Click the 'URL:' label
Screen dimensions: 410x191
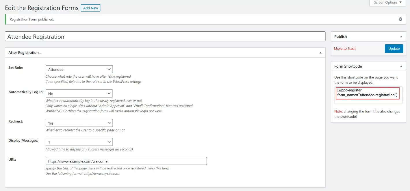click(x=12, y=159)
